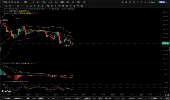Viewport: 170px width, 100px height.
Task: Toggle the 自动 auto scale button
Action: tap(167, 98)
